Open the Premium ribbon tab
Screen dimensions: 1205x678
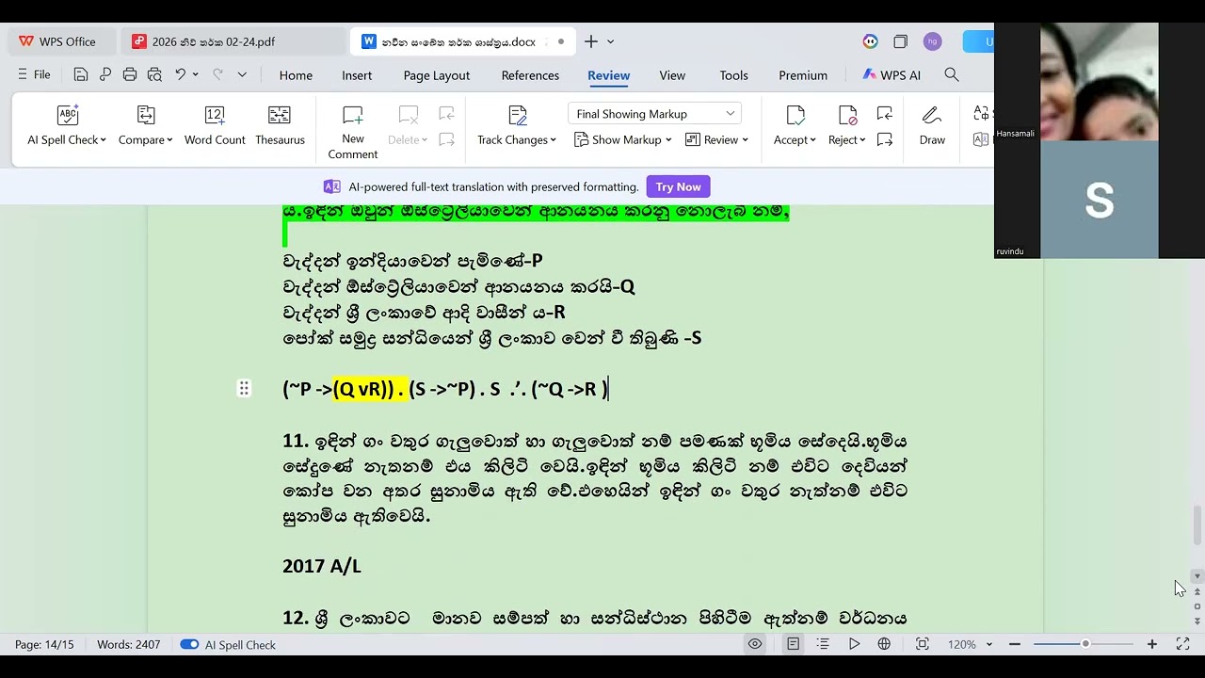[x=803, y=75]
